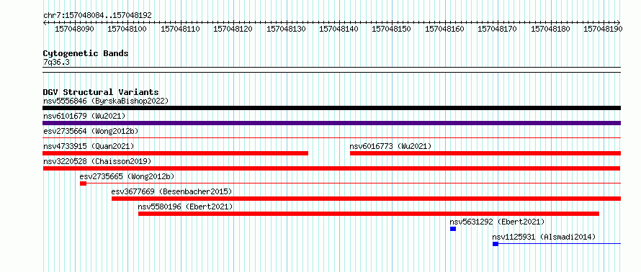Click ruler position 157048120
641x272 pixels.
233,29
